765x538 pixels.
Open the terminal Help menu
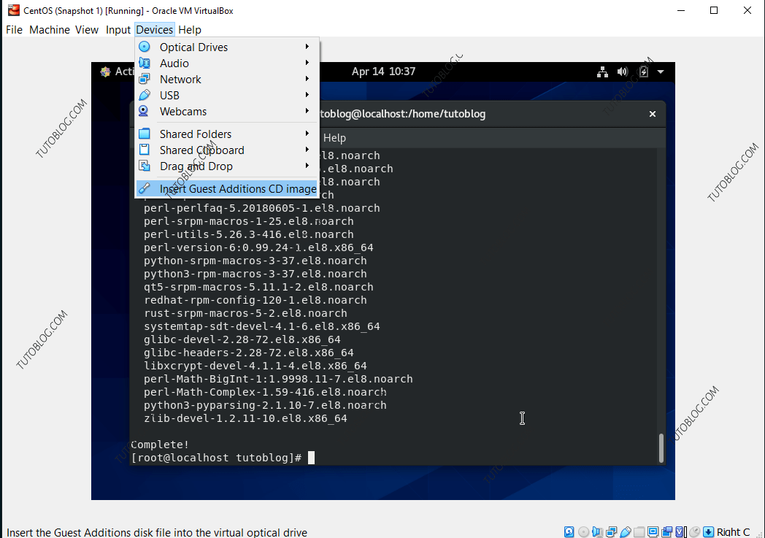[334, 138]
